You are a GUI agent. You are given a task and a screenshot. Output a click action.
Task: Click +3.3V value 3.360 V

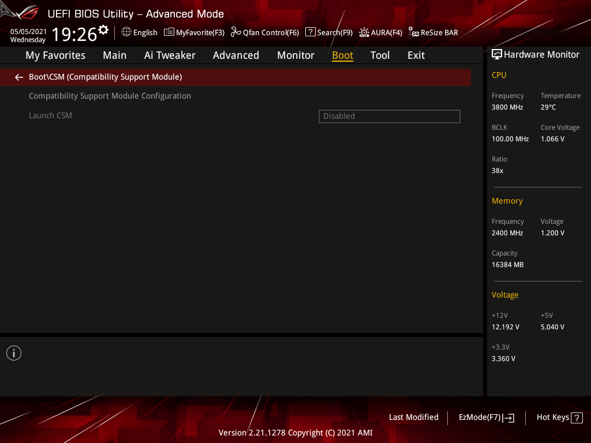point(503,359)
